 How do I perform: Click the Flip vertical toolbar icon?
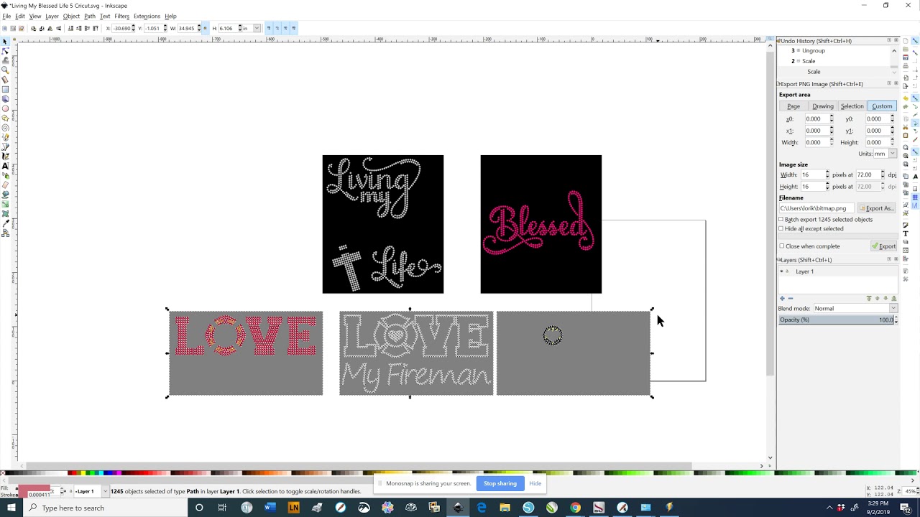click(58, 28)
